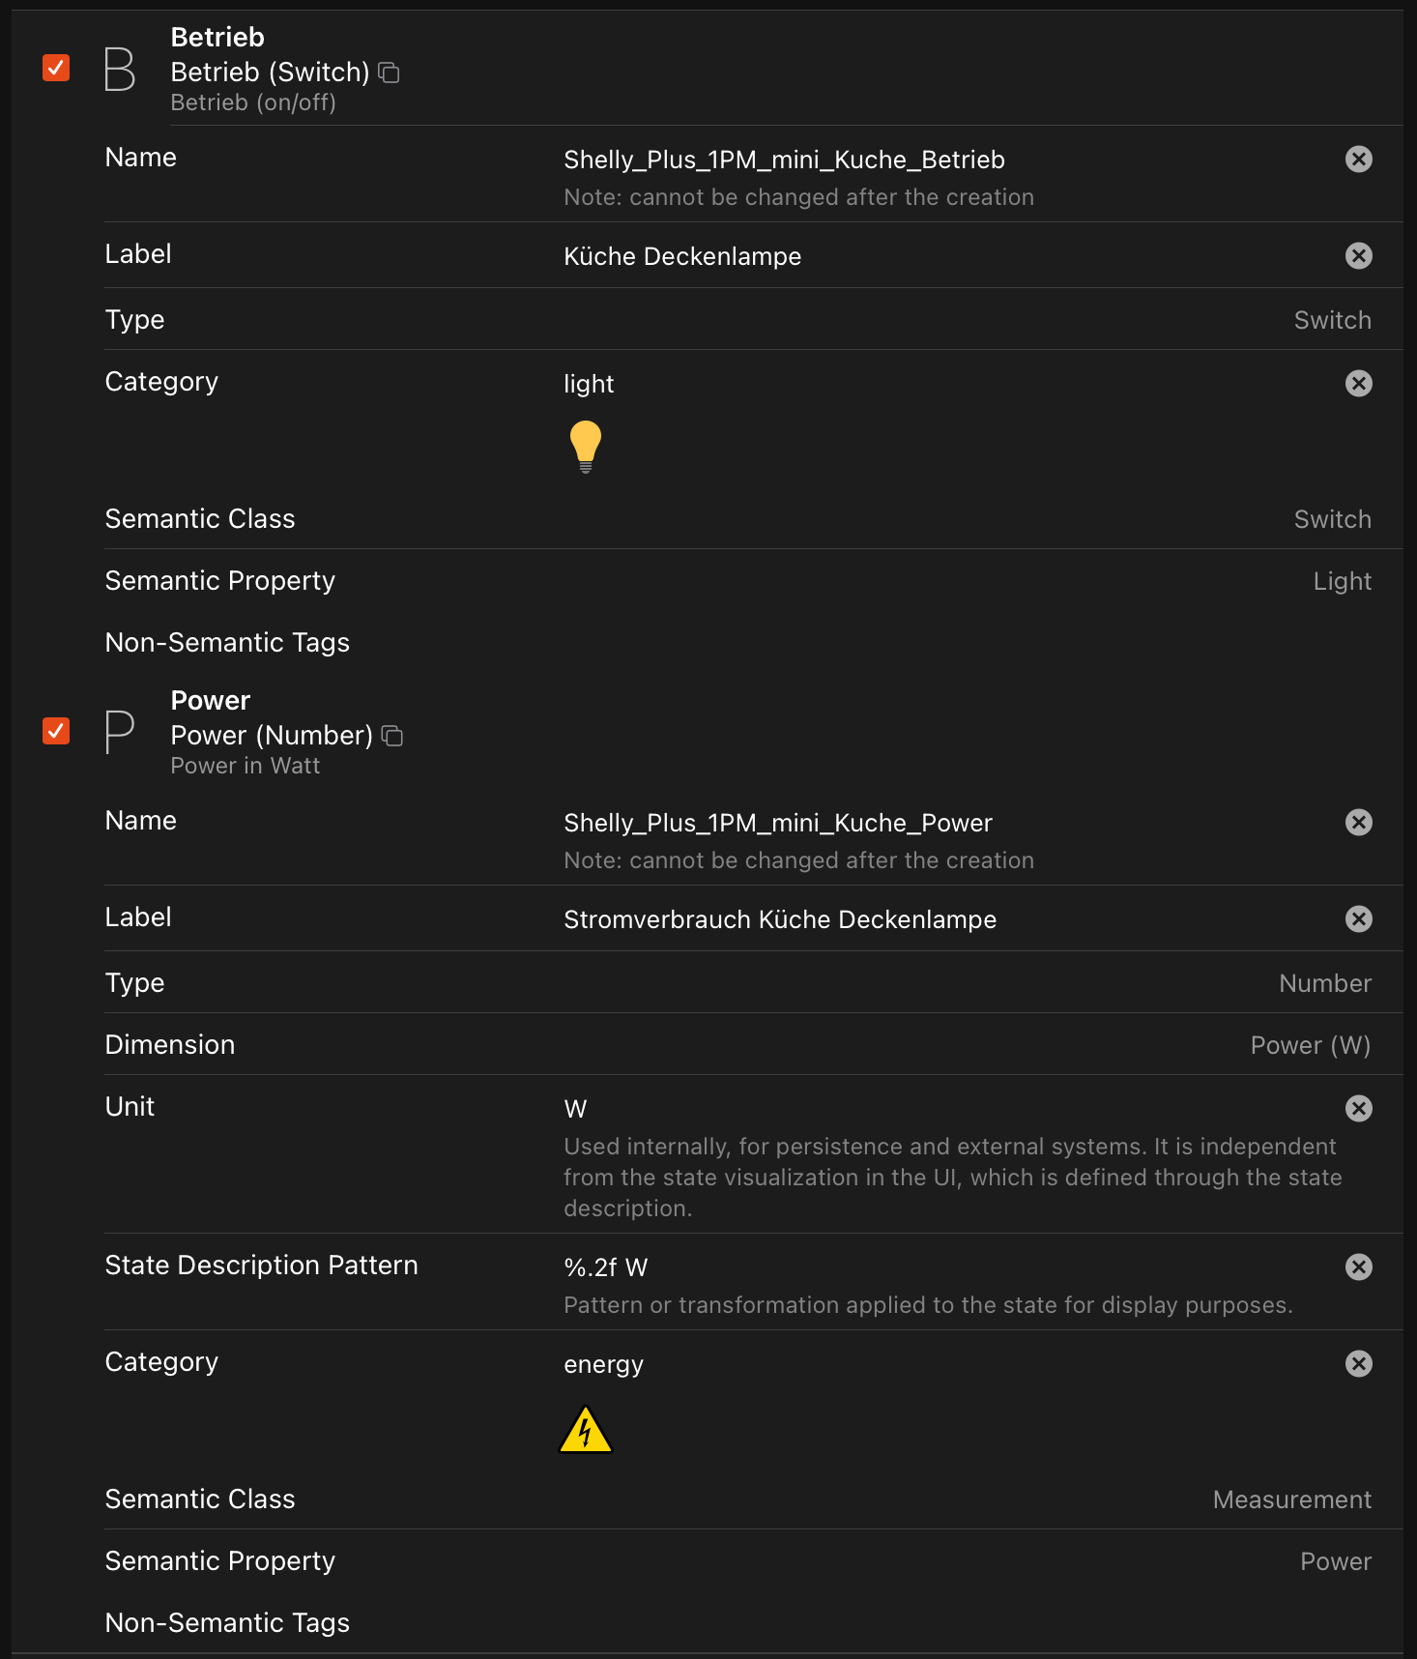This screenshot has width=1417, height=1659.
Task: Open the Dimension selector showing Power (W)
Action: [1310, 1045]
